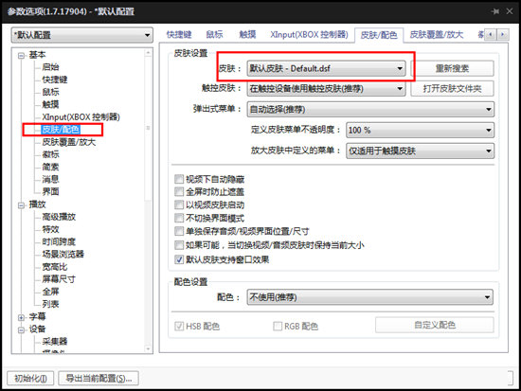Image resolution: width=521 pixels, height=391 pixels.
Task: Toggle the RGB 配色 checkbox
Action: click(278, 327)
